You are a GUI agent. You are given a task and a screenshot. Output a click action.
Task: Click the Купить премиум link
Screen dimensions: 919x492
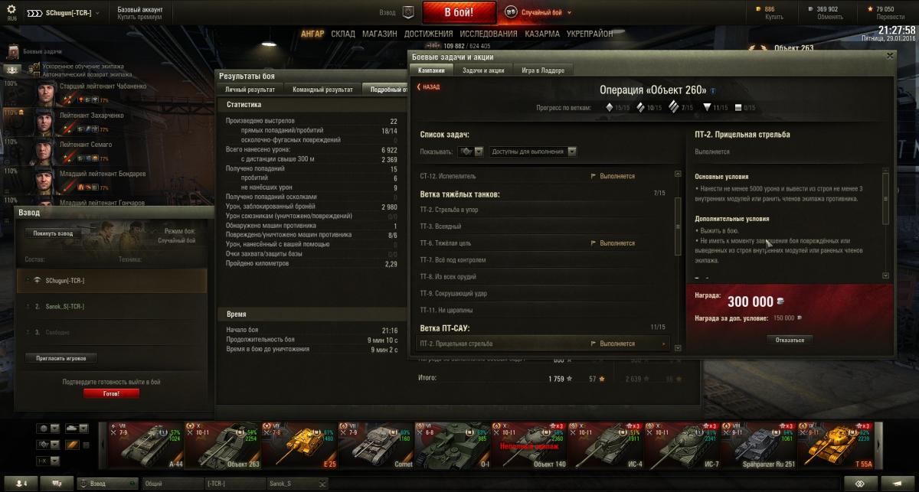coord(139,17)
